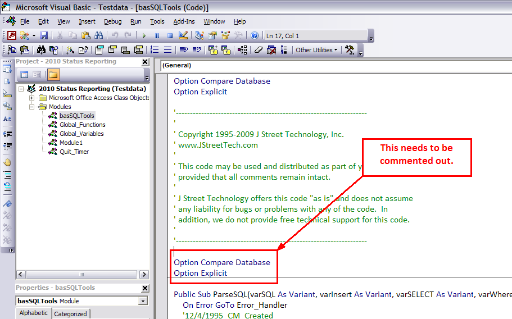This screenshot has width=512, height=319.
Task: Open the Debug menu
Action: point(112,21)
